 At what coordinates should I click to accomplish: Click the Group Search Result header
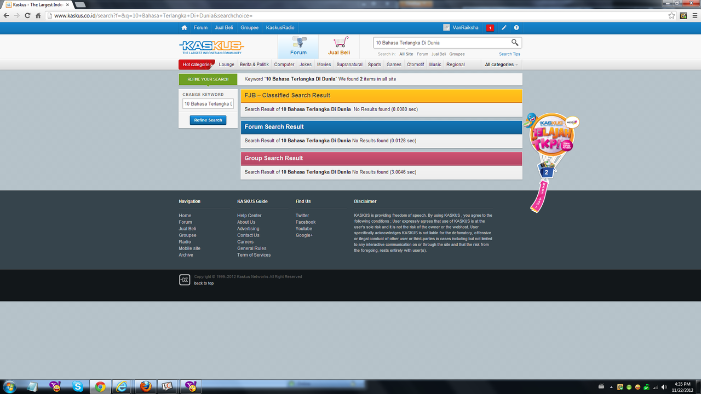pos(382,158)
